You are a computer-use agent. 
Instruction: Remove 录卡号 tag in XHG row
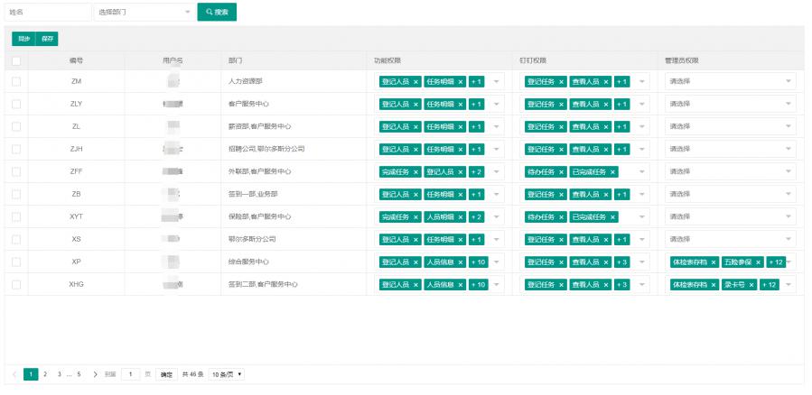(x=751, y=284)
